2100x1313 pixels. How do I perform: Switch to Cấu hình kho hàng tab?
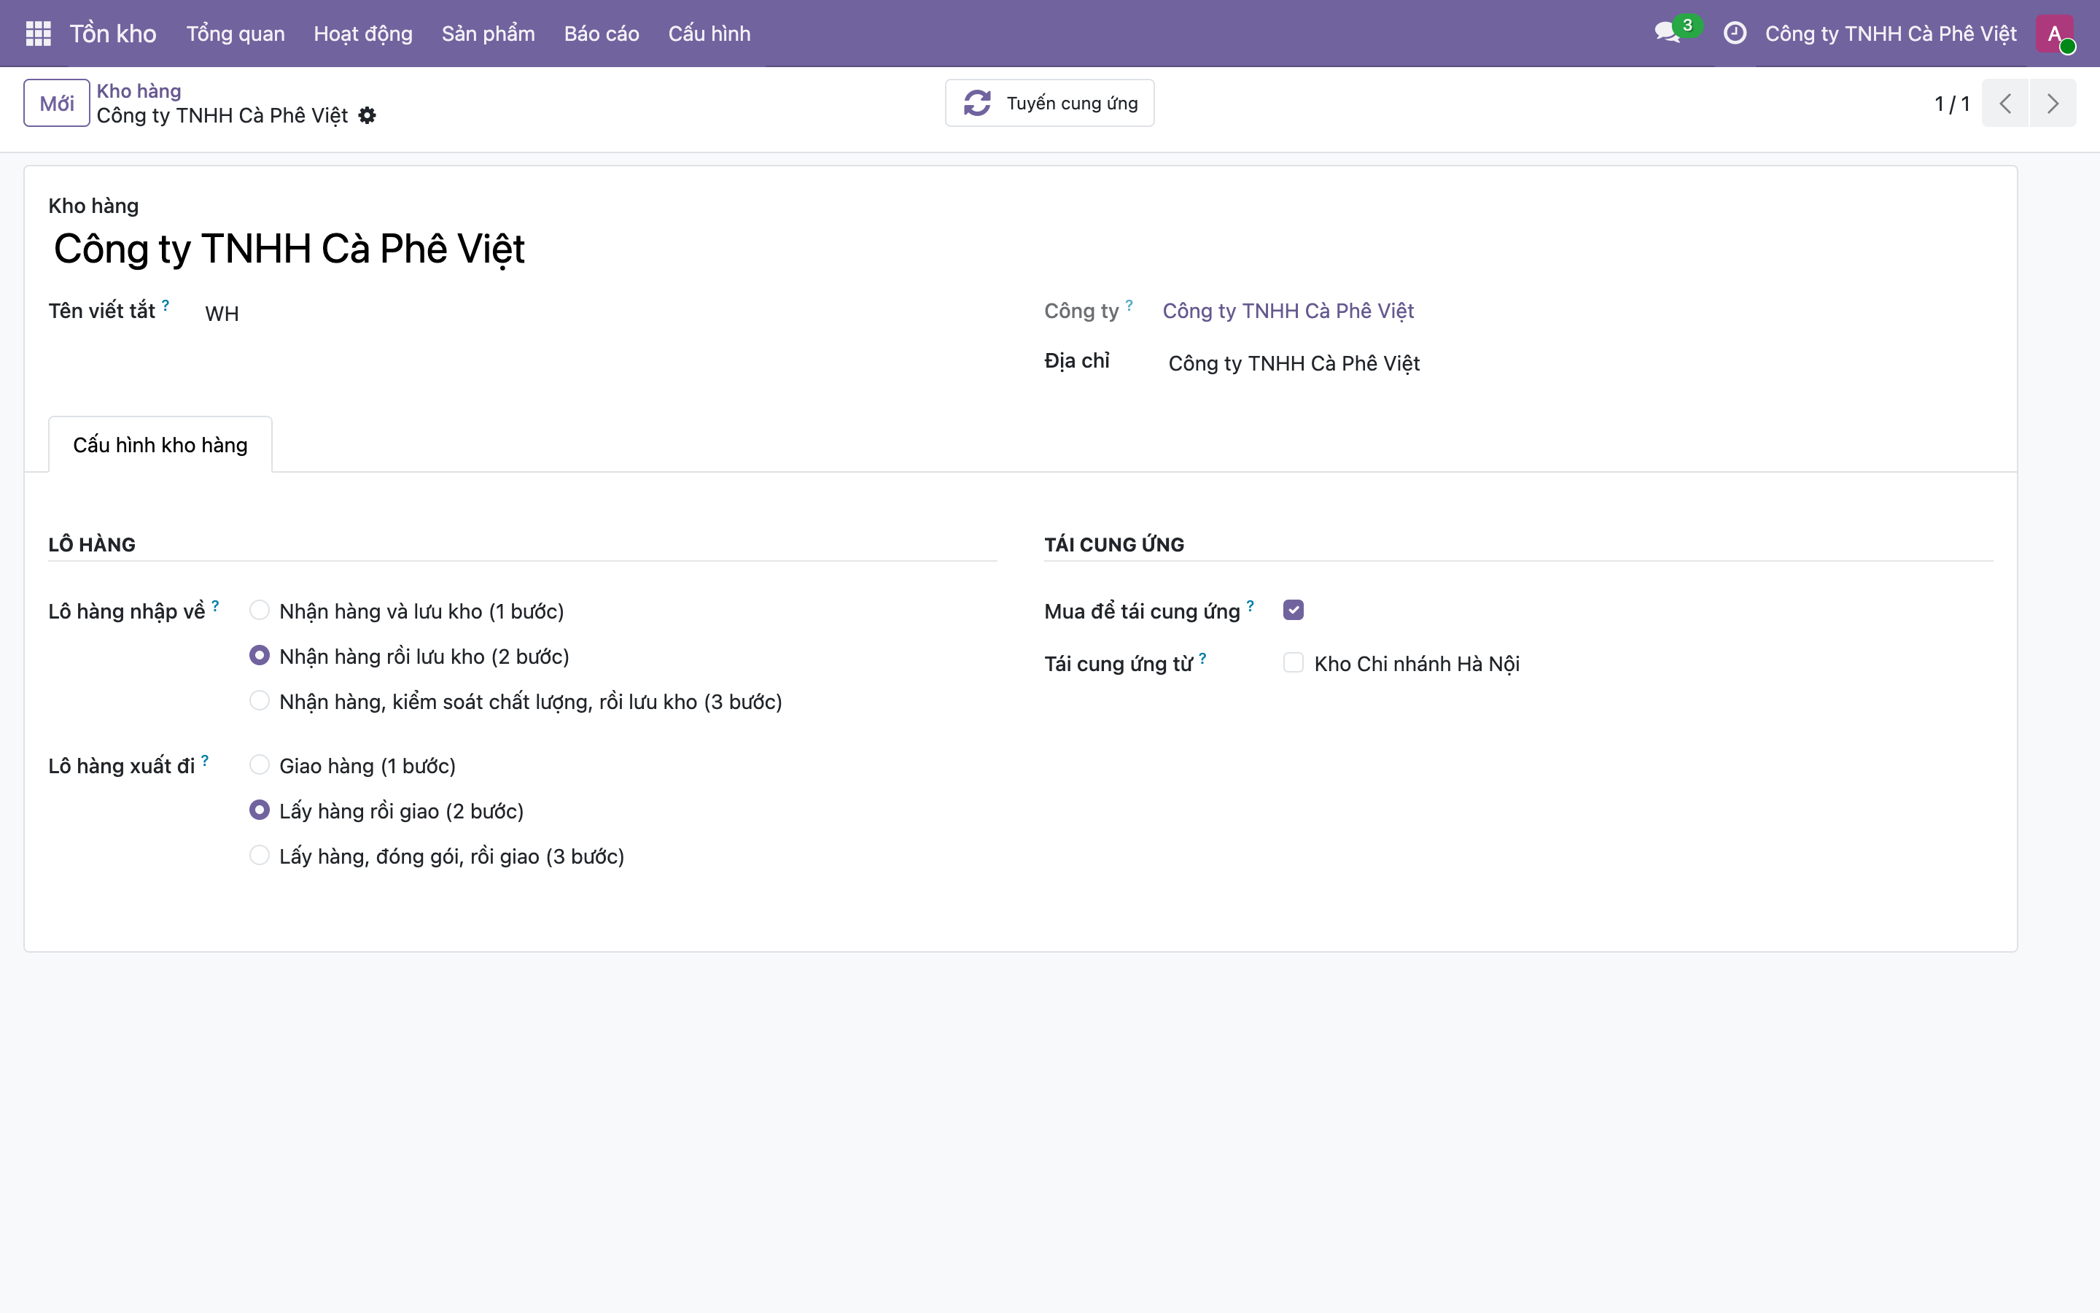pyautogui.click(x=160, y=445)
